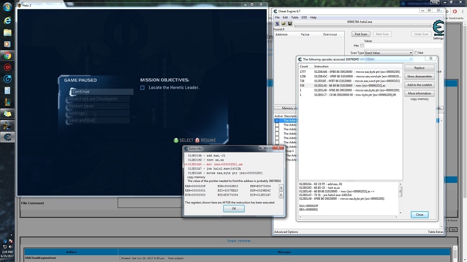467x262 pixels.
Task: Click the Address column header
Action: click(281, 35)
